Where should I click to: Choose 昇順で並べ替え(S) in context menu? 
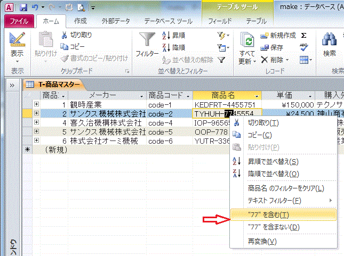283,161
